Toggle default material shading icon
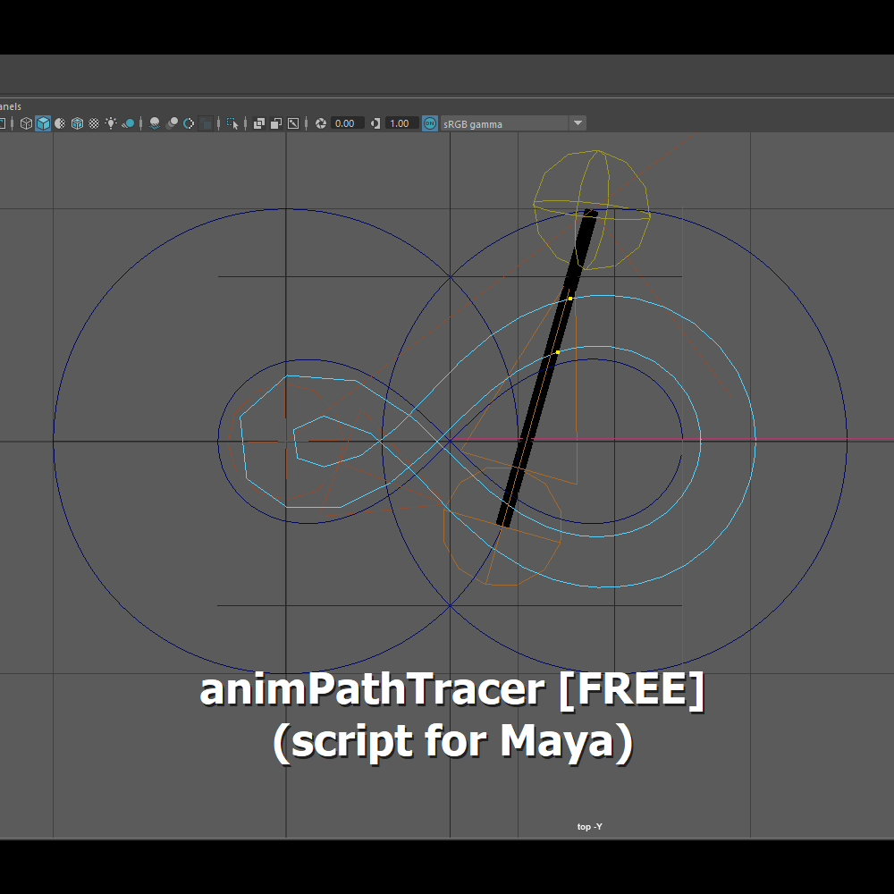The image size is (894, 894). [x=60, y=123]
